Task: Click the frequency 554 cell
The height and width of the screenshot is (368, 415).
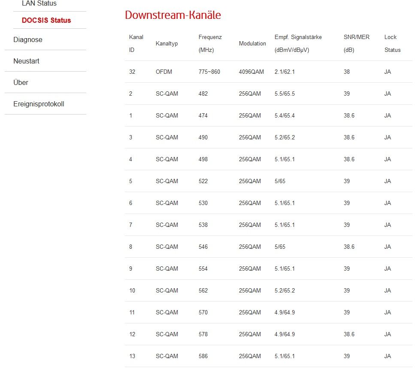Action: click(x=203, y=268)
